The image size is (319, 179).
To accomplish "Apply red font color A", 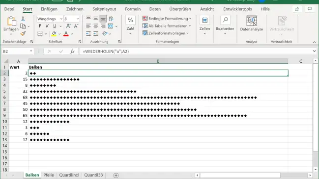I will 66,34.
